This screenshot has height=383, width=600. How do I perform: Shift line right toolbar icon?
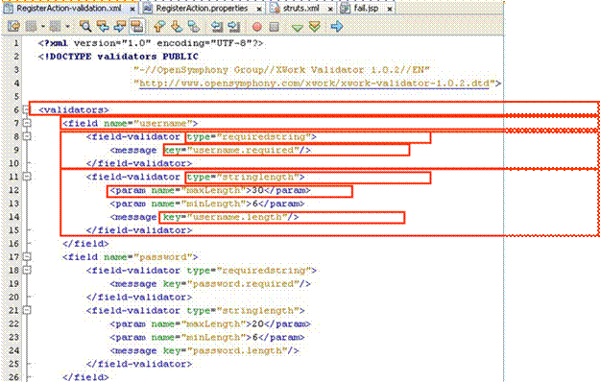coord(234,26)
